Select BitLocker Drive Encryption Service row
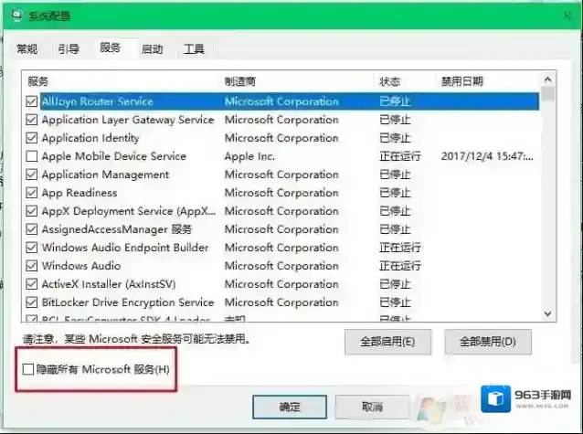 [x=282, y=302]
